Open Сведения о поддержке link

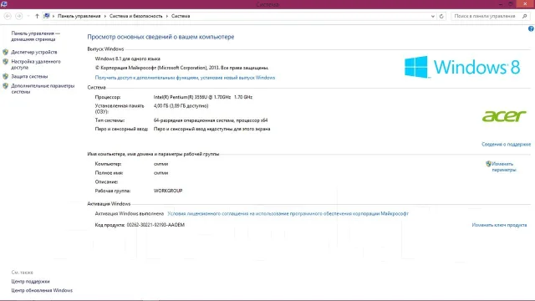pos(506,144)
